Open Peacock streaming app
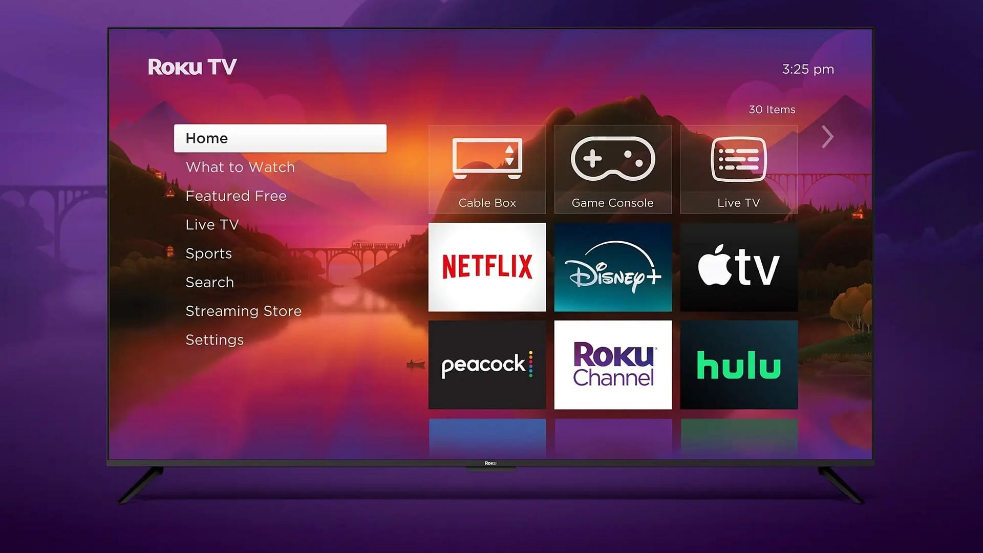The image size is (983, 553). [487, 365]
